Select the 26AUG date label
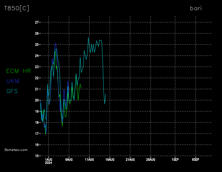 coord(151,159)
